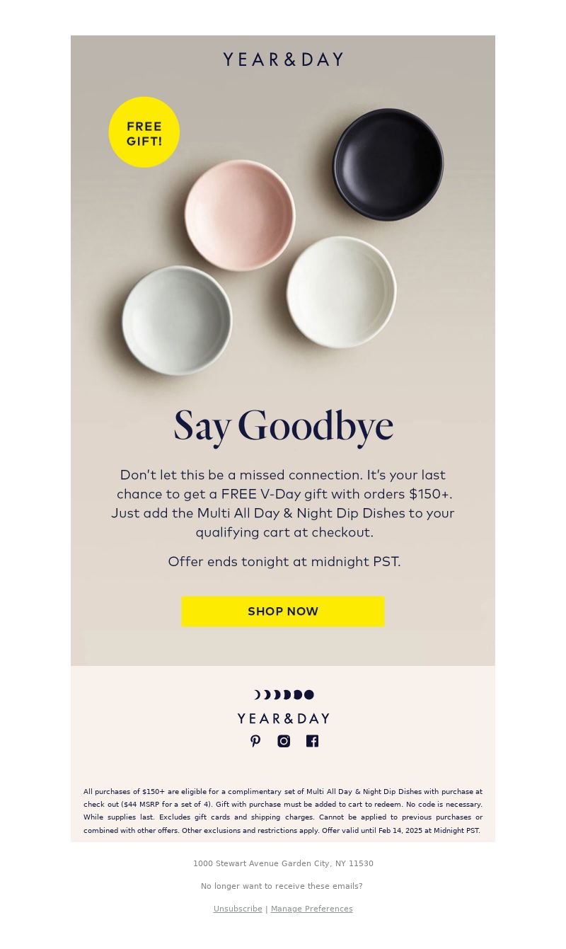Select the pale green dip dish image
Screen dimensions: 566x949
click(x=177, y=320)
